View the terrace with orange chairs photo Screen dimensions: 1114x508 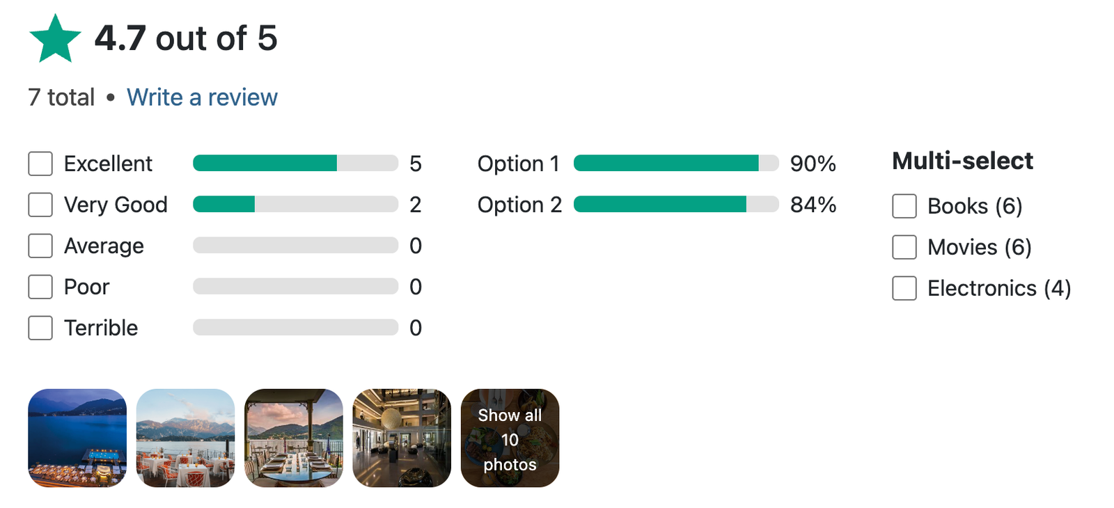pyautogui.click(x=185, y=438)
